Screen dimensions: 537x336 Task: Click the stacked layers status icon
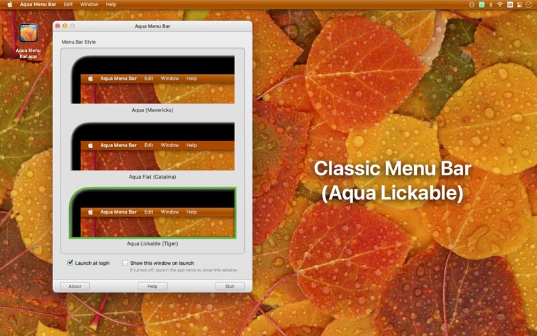472,5
